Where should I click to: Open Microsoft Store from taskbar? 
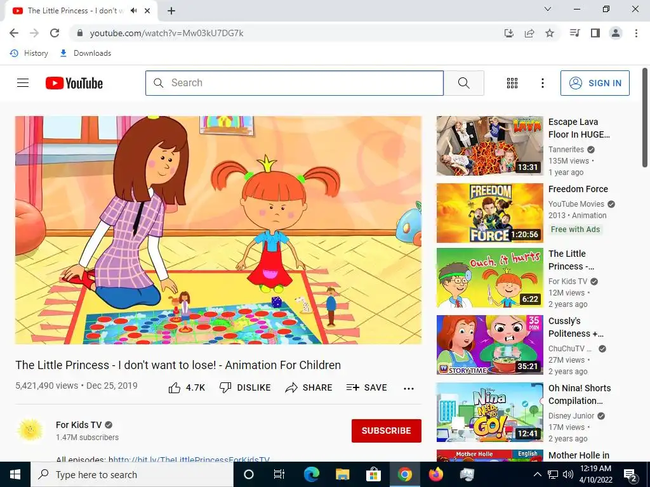point(373,474)
